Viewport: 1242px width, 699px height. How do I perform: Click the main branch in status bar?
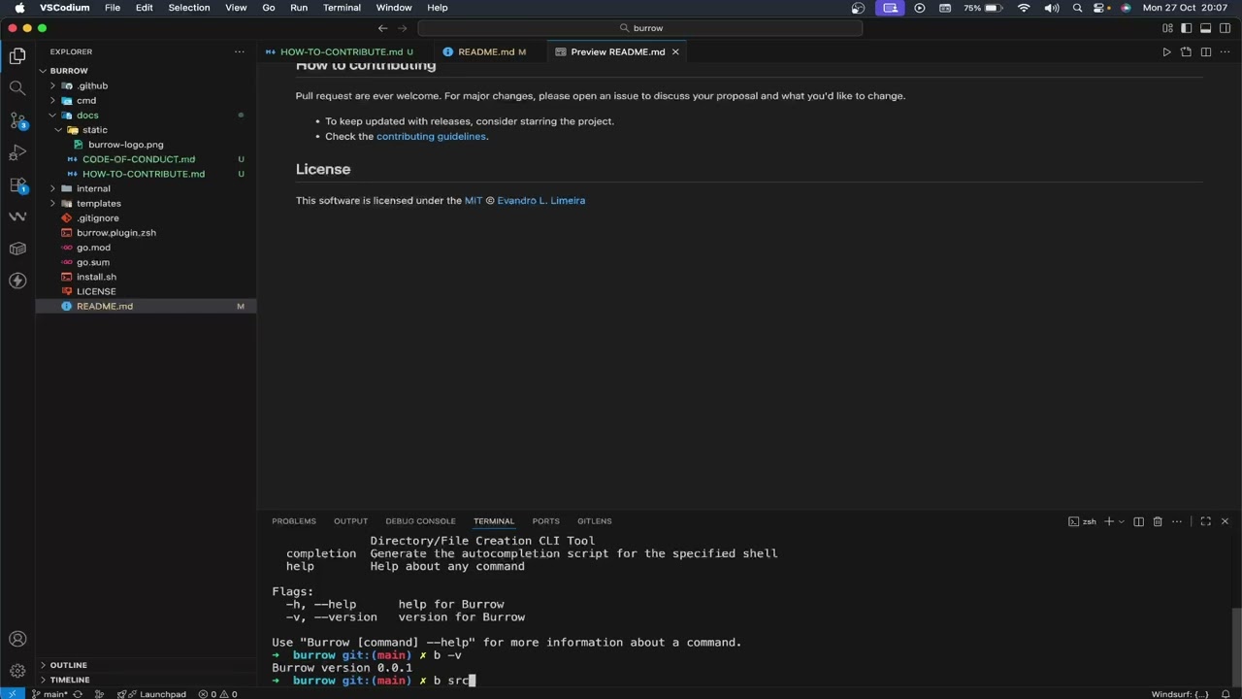point(49,693)
